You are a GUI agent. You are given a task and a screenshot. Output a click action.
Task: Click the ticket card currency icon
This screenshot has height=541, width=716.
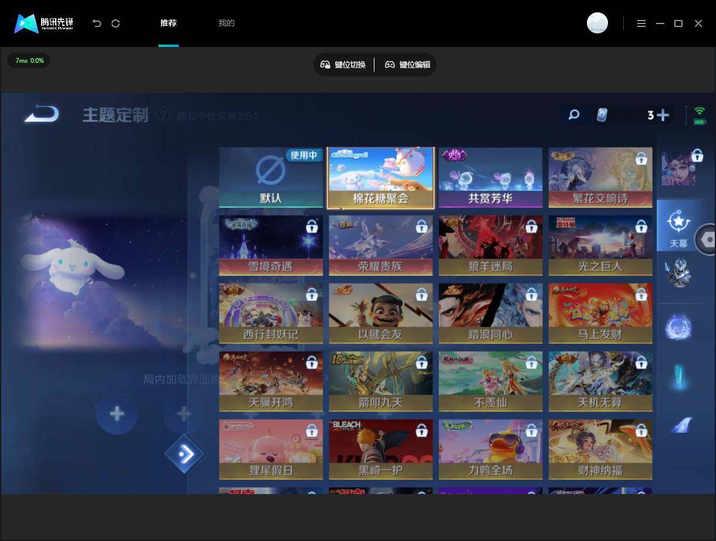pyautogui.click(x=602, y=115)
